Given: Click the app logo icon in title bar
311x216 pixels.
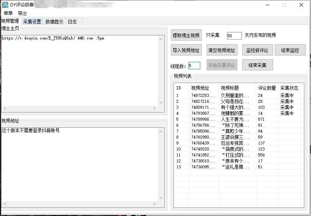Looking at the screenshot, I should coord(6,5).
